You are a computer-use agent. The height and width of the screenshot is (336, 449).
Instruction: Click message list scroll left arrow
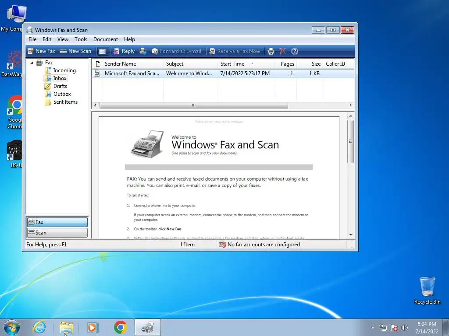tap(95, 105)
